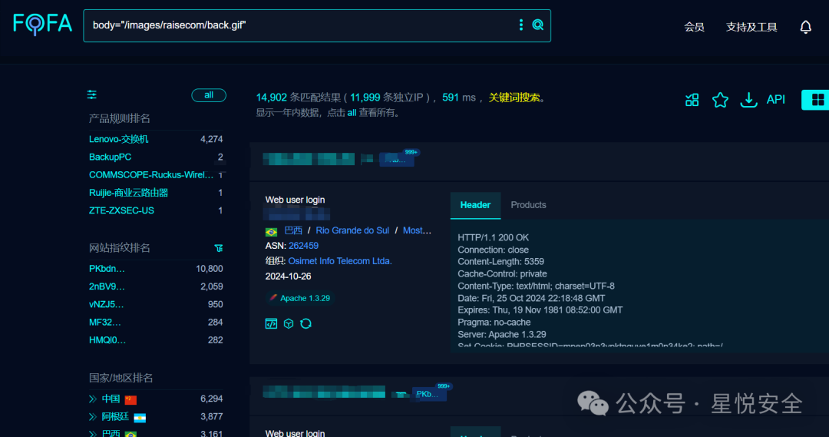Star this search query

720,100
